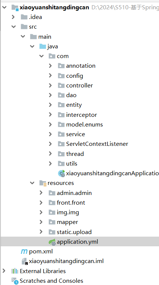Click the resources folder icon
This screenshot has height=285, width=159.
[43, 183]
